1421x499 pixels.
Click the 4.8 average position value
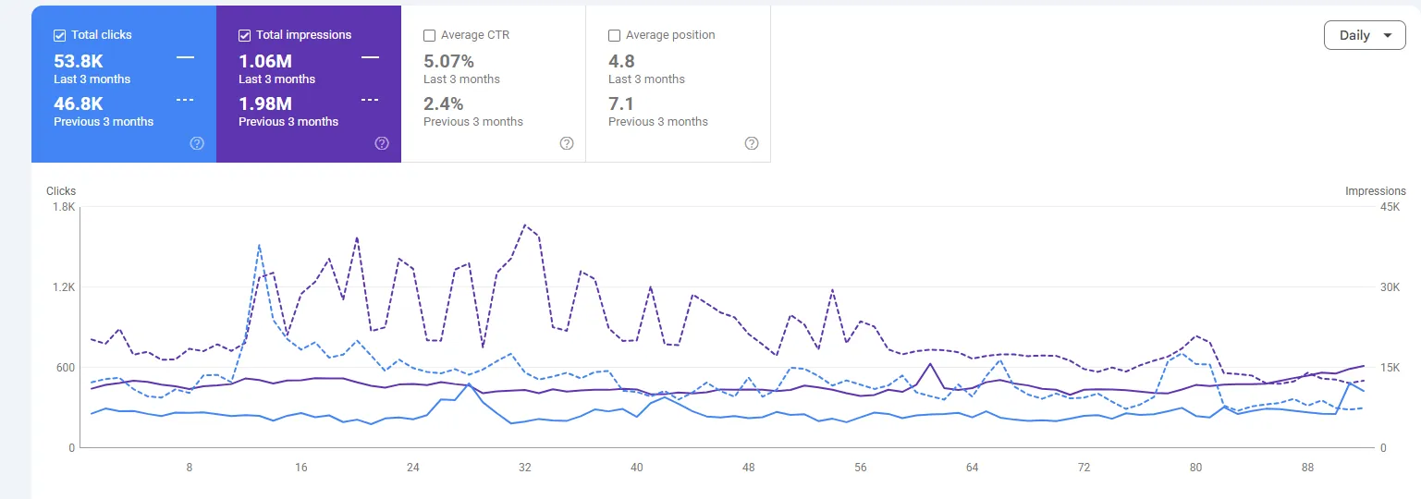[621, 62]
